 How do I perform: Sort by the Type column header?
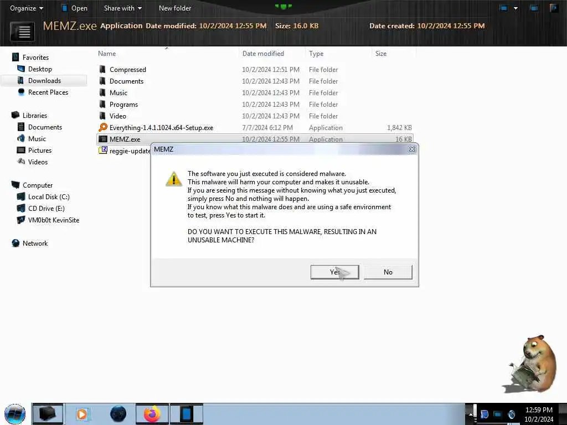[x=316, y=54]
